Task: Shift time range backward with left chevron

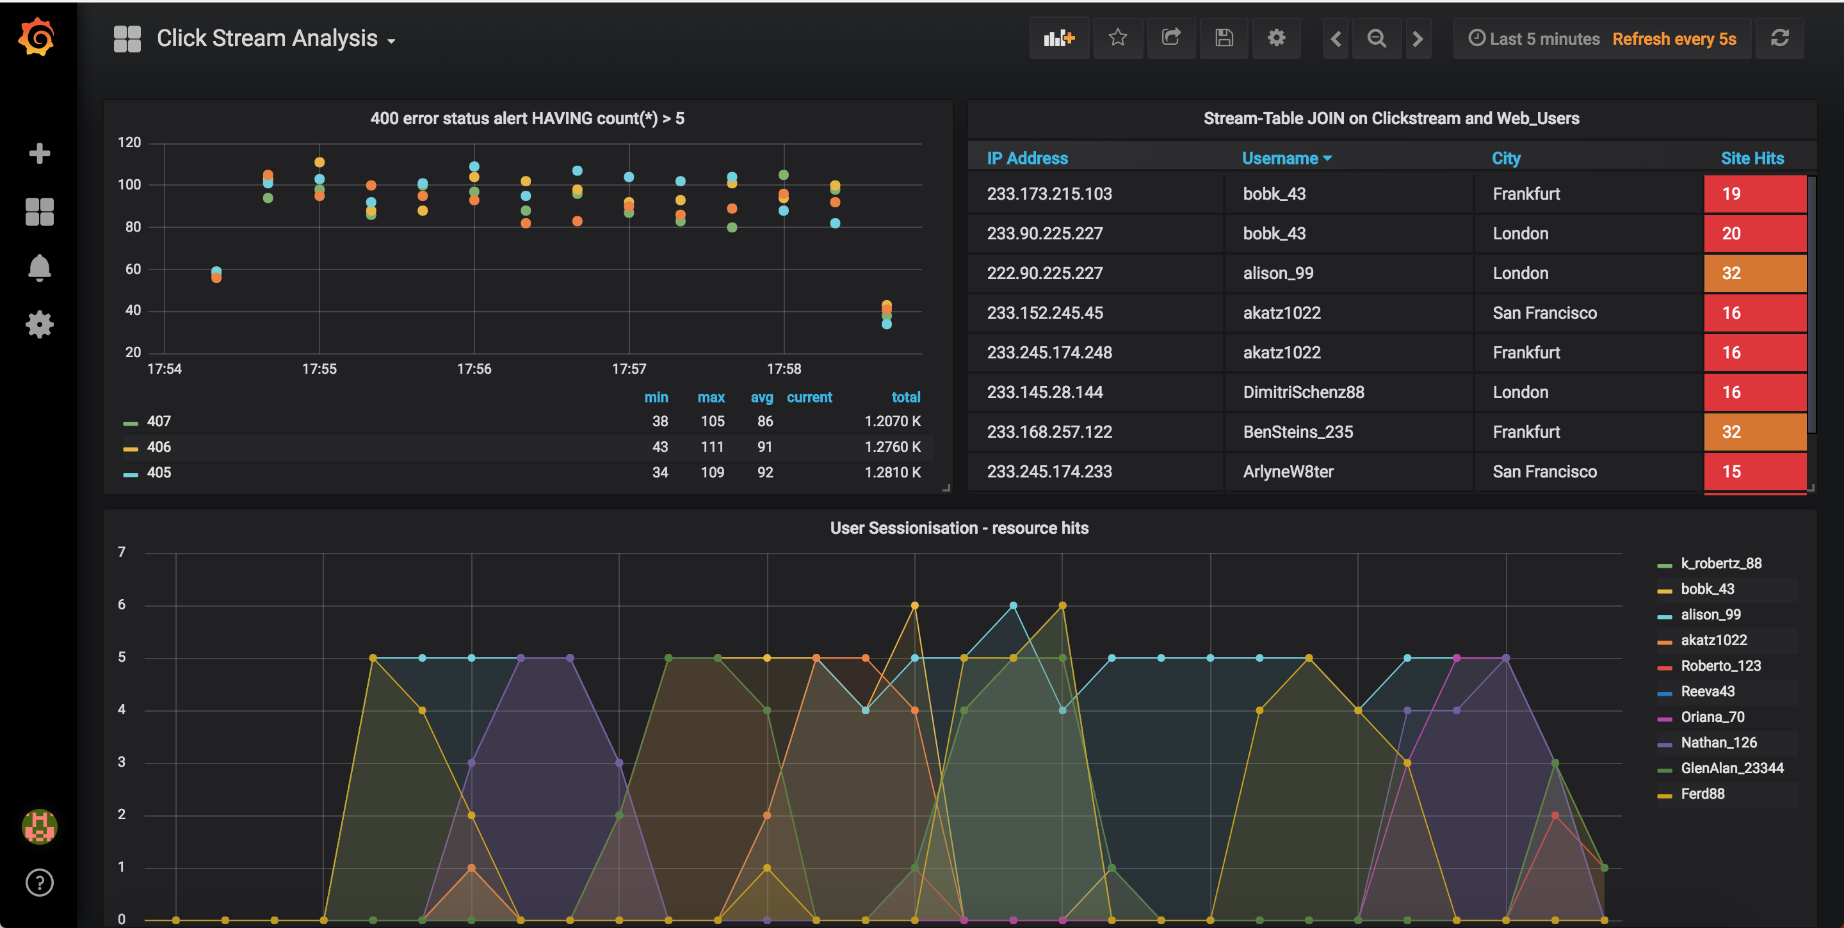Action: [x=1336, y=38]
